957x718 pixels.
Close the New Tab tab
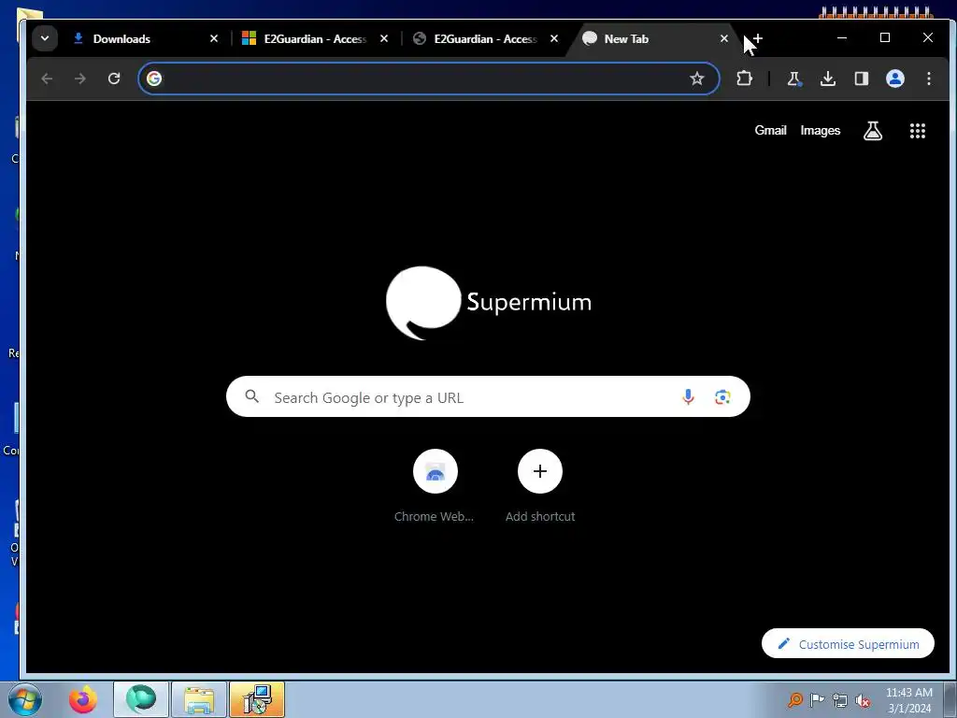724,38
